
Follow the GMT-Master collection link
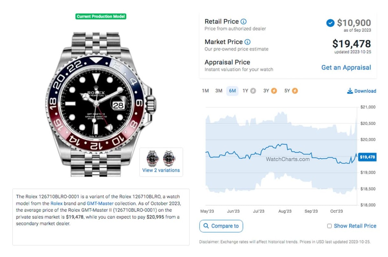pos(100,204)
